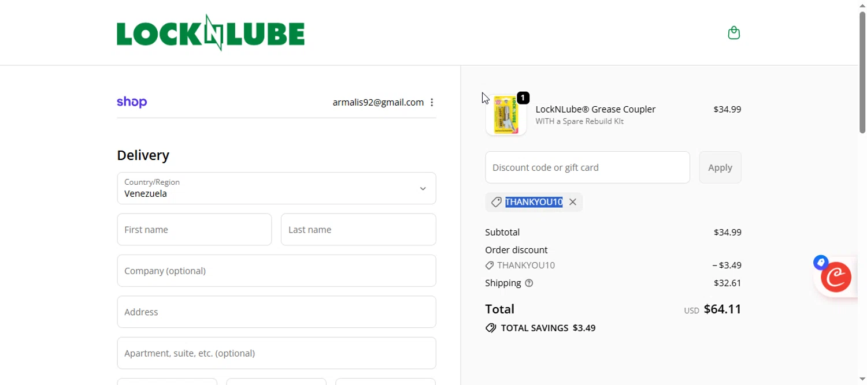
Task: Click the scrollbar down arrow
Action: 862,379
